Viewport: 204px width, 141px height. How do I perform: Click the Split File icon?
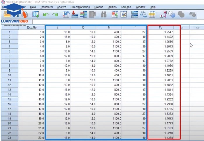135,14
